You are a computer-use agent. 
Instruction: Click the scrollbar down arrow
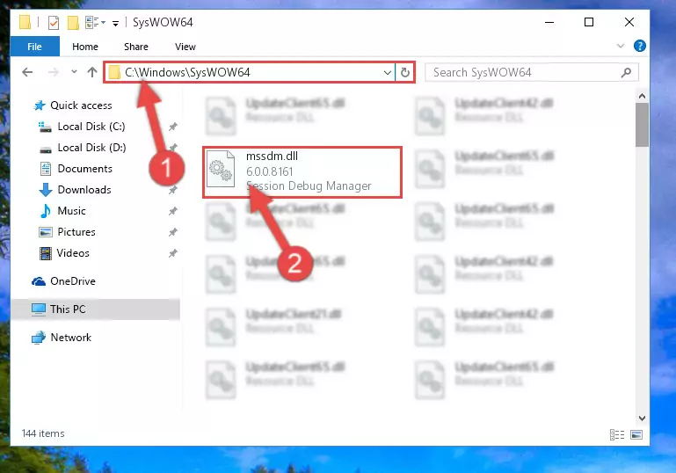click(x=642, y=418)
